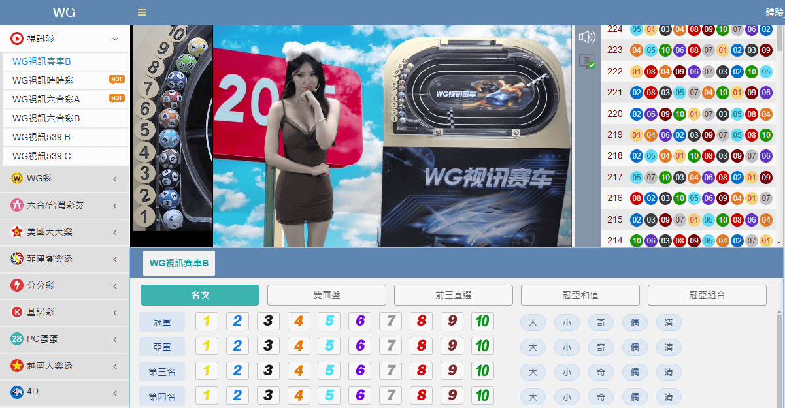This screenshot has width=785, height=408.
Task: Toggle the video sound speaker icon
Action: [x=586, y=37]
